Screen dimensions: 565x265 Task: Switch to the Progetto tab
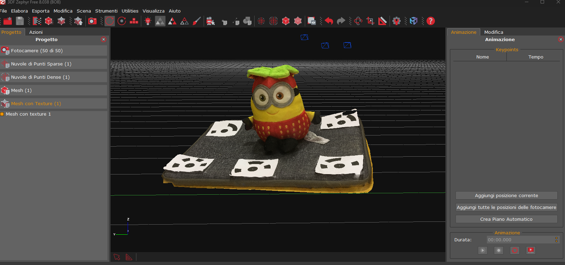pos(12,32)
